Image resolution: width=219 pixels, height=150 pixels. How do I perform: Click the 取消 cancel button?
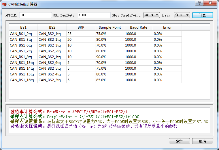tap(203, 141)
